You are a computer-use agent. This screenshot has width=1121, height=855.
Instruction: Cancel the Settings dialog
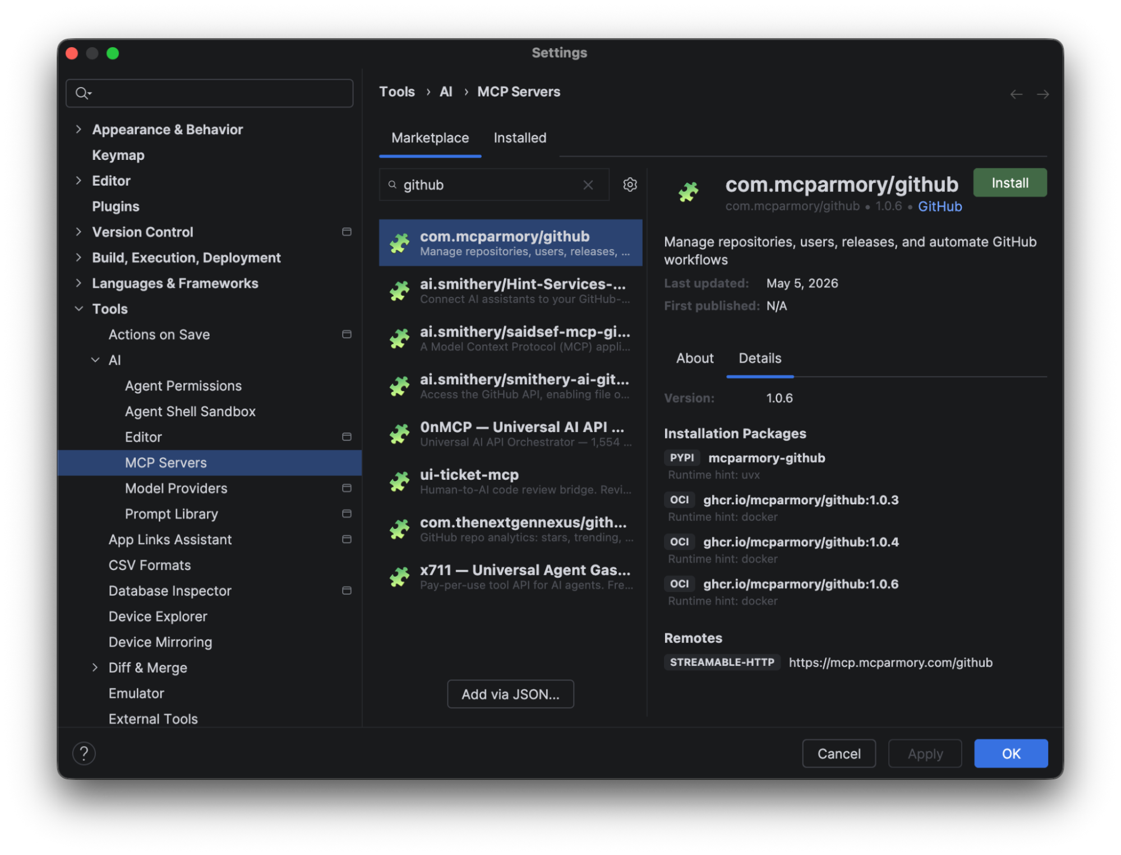click(838, 753)
